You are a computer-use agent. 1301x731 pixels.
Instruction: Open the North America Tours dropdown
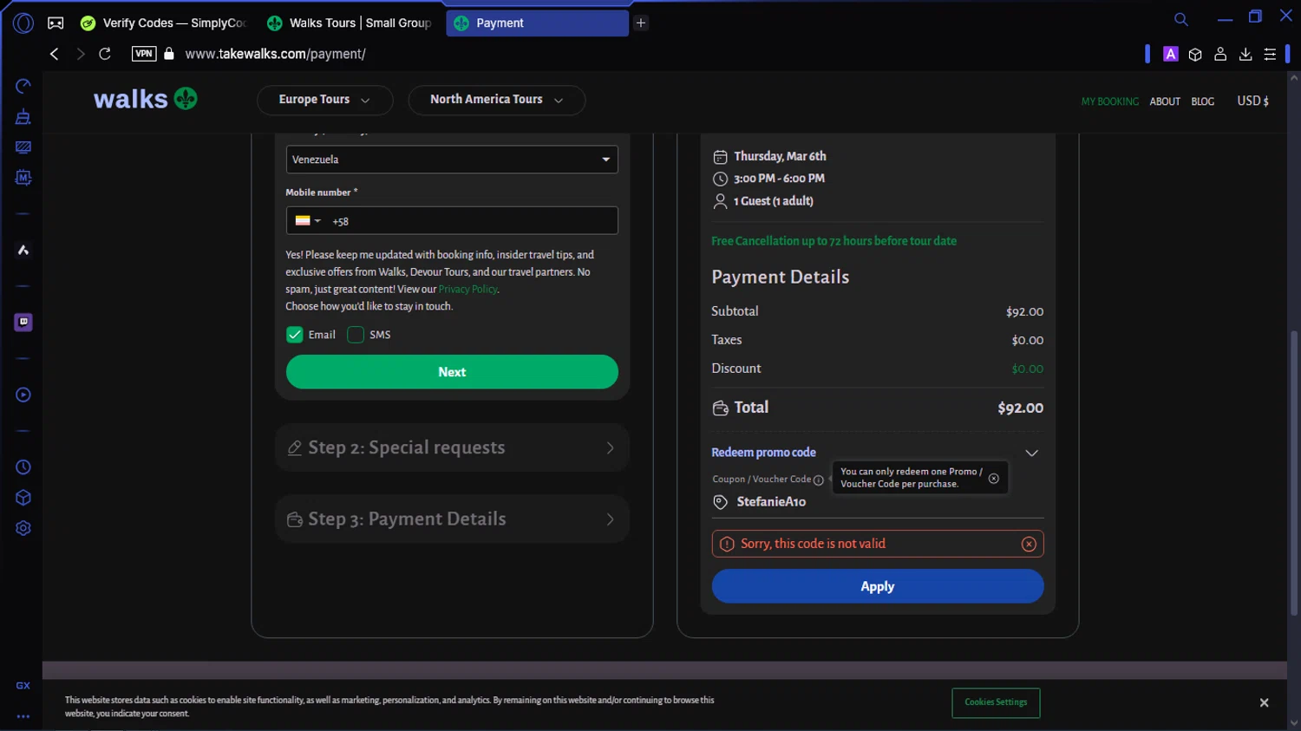coord(496,100)
